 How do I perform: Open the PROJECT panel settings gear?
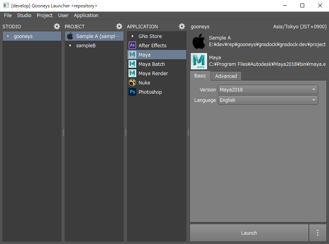[119, 26]
